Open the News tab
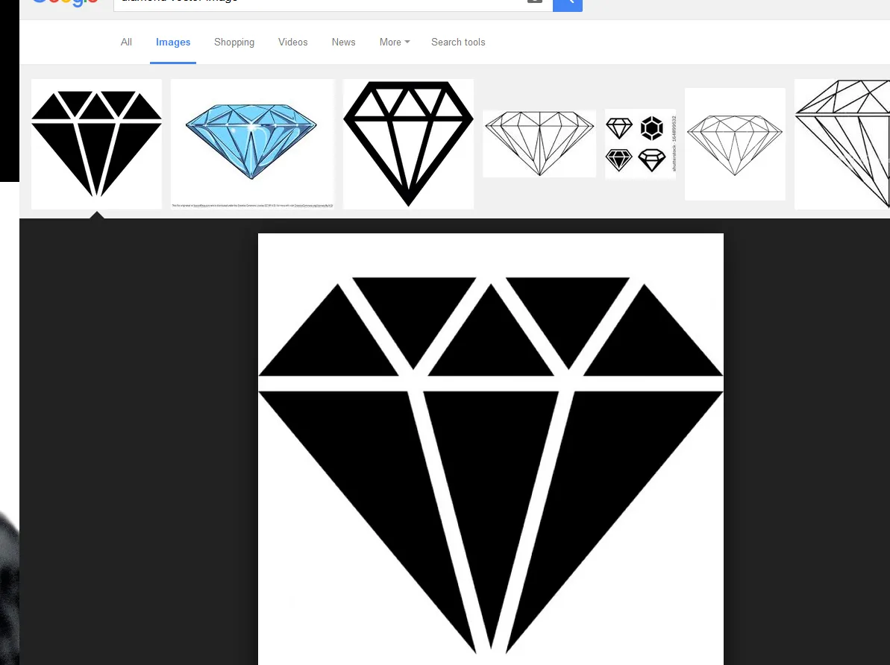Image resolution: width=890 pixels, height=665 pixels. 343,42
